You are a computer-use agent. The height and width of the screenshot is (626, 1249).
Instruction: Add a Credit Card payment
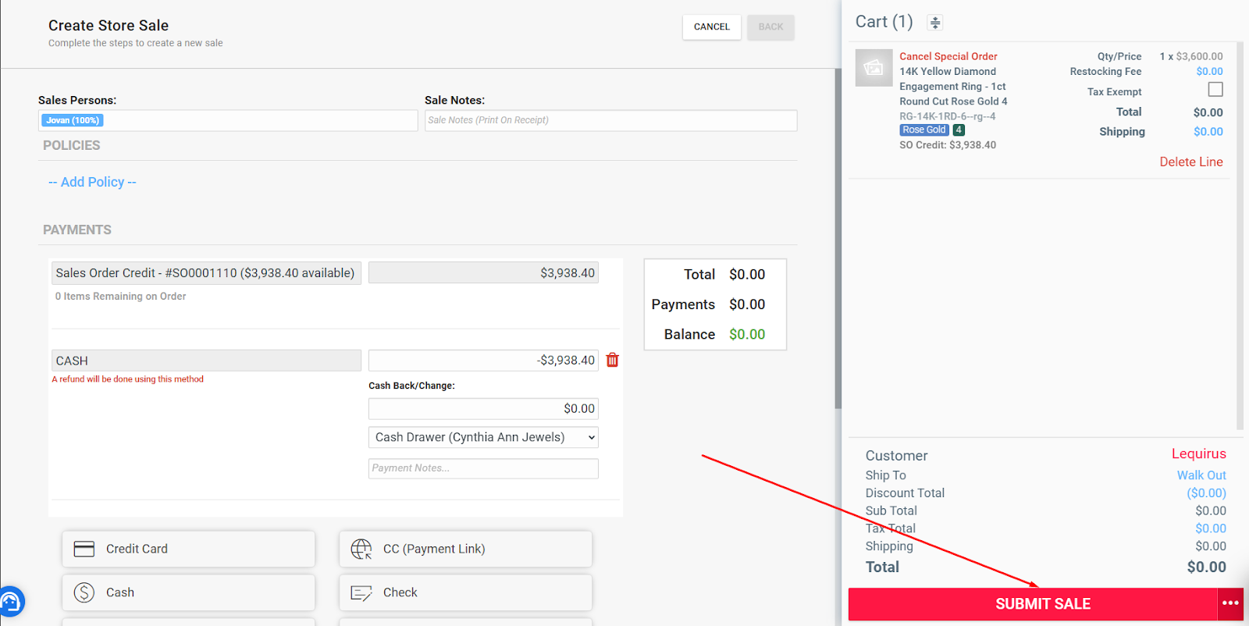click(188, 549)
